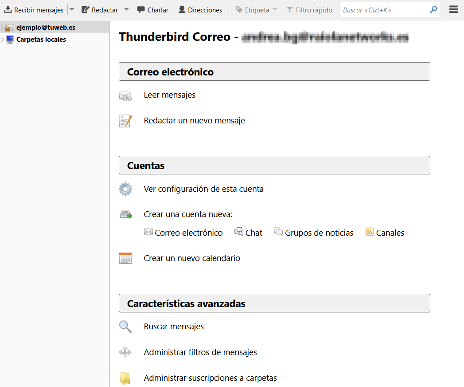Create a new Correo electrónico account
This screenshot has height=387, width=464.
pos(188,233)
